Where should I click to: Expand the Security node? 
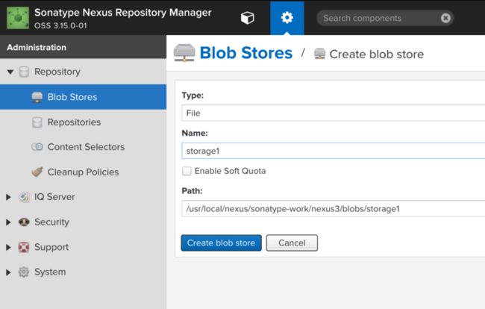[9, 222]
